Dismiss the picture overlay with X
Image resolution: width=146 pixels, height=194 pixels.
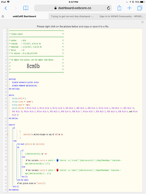142,22
